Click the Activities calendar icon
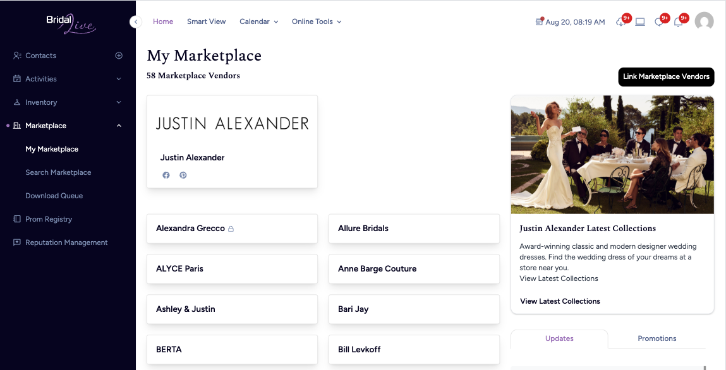Image resolution: width=726 pixels, height=370 pixels. [17, 79]
